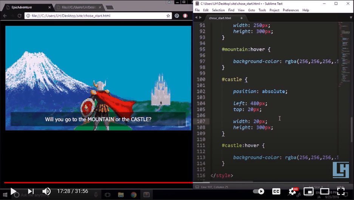Viewport: 354px width, 200px height.
Task: Play the video with the play button
Action: (14, 191)
